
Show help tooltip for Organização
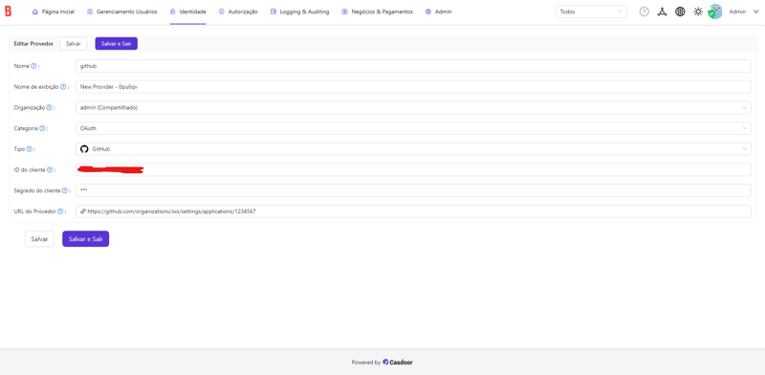(x=50, y=107)
